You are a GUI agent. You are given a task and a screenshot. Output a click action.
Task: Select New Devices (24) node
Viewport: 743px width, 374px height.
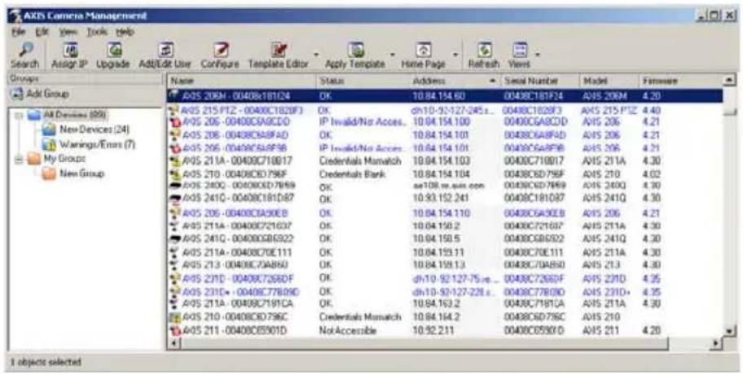coord(86,129)
